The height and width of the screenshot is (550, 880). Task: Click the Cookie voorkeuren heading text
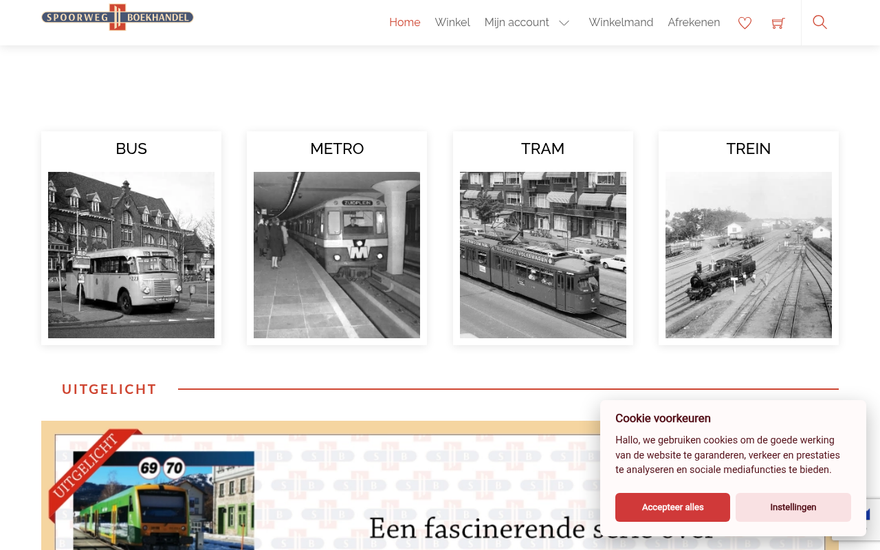(663, 418)
